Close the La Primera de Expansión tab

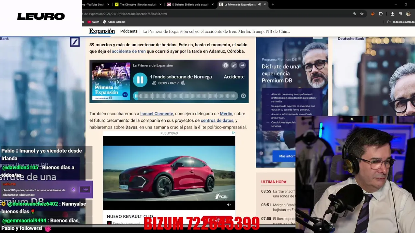[265, 5]
